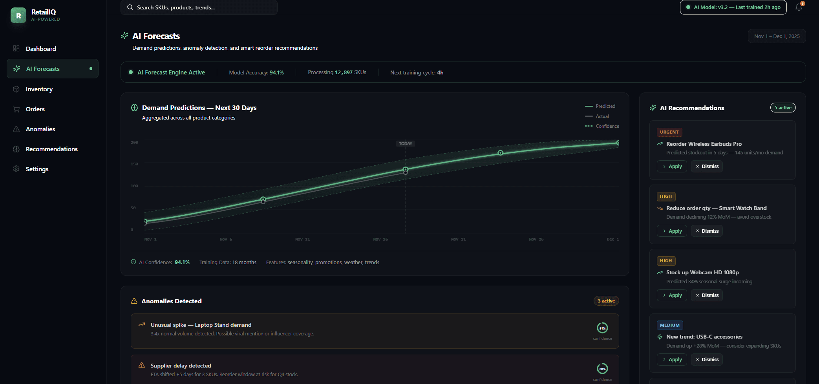Click the Orders cart icon

click(16, 109)
